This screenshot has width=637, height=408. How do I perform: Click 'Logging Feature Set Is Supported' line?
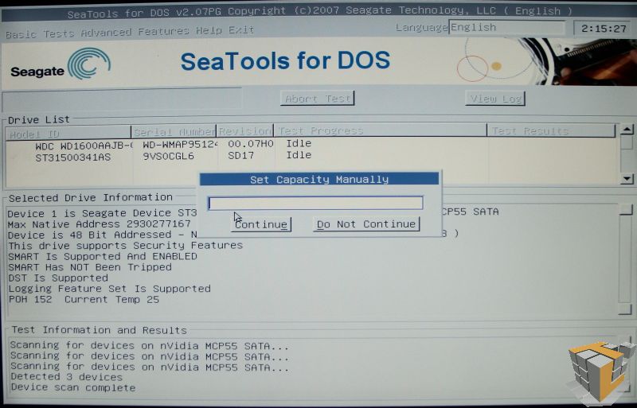pyautogui.click(x=109, y=289)
